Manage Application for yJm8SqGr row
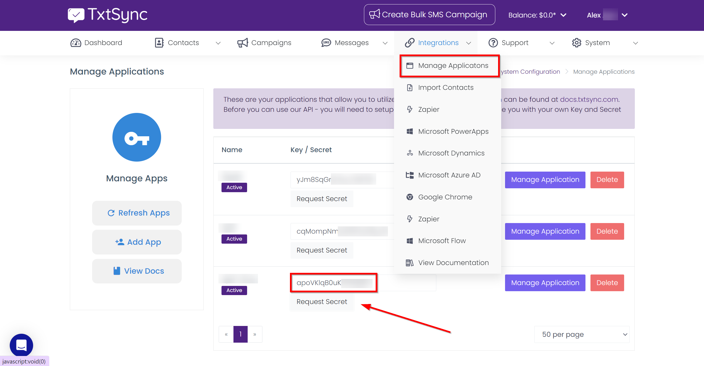This screenshot has height=366, width=704. click(x=545, y=180)
